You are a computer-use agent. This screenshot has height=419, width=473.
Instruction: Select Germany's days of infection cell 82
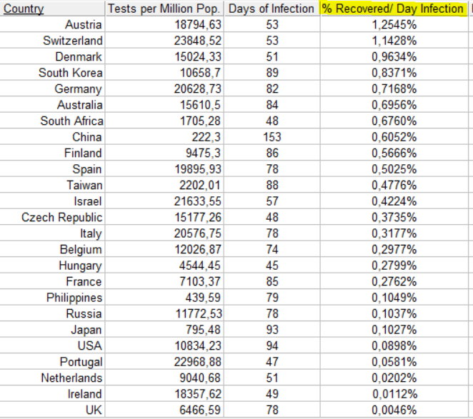pyautogui.click(x=272, y=89)
